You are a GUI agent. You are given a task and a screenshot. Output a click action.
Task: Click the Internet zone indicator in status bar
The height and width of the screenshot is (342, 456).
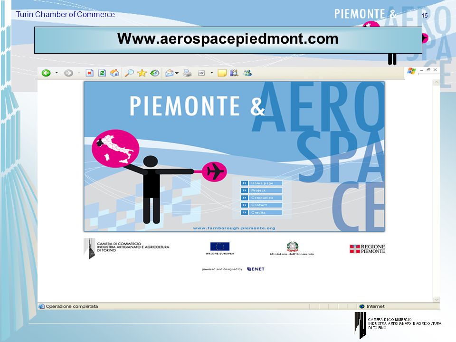click(372, 306)
